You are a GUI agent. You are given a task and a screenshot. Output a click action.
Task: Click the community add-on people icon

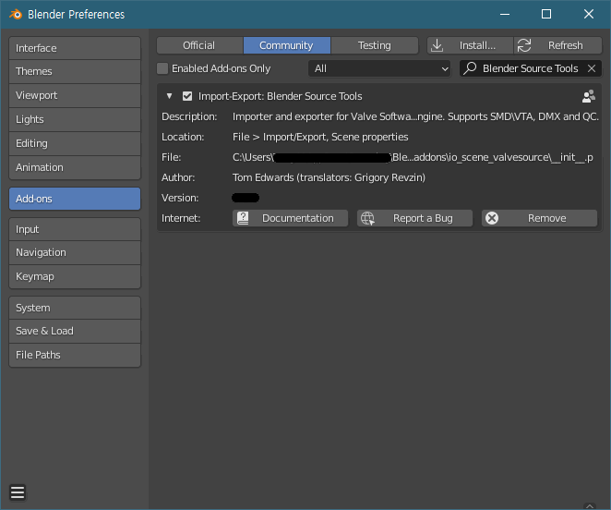pos(589,96)
